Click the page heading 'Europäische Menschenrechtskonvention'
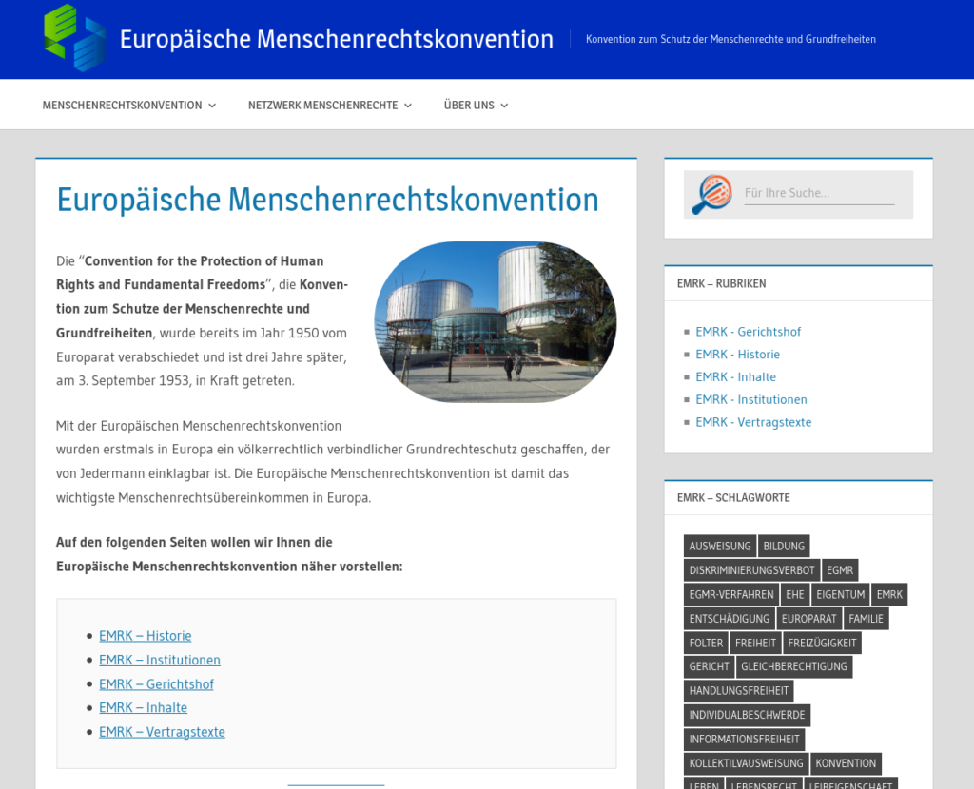 (327, 200)
